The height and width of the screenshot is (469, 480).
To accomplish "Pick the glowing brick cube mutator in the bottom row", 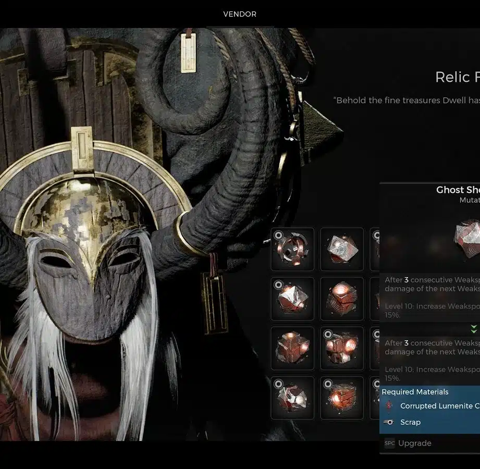I will click(x=342, y=398).
